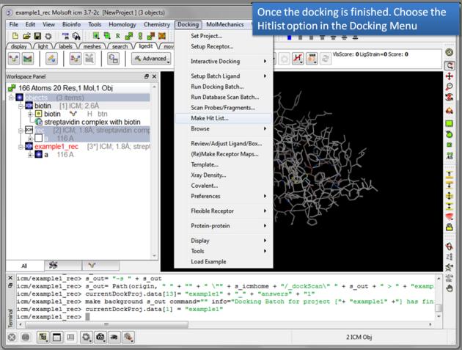Click the zoom magnifier tool icon
Screen dimensions: 462x350
click(x=450, y=87)
